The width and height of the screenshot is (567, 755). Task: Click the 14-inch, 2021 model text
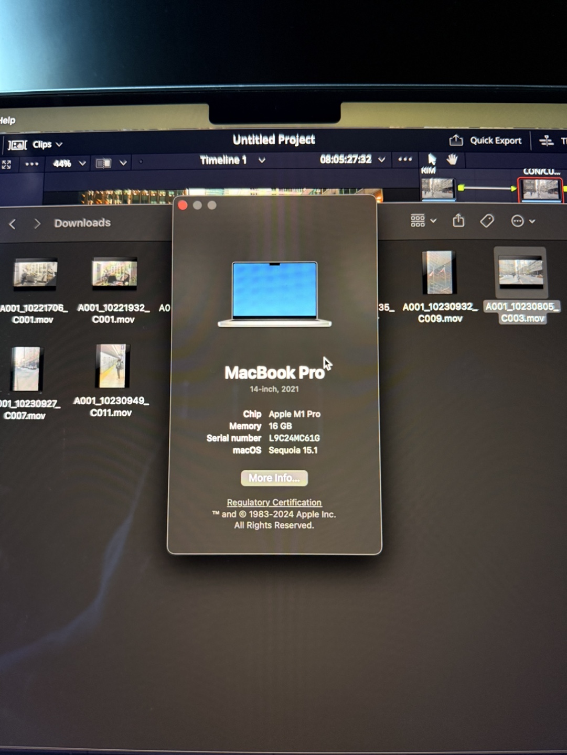pos(274,389)
